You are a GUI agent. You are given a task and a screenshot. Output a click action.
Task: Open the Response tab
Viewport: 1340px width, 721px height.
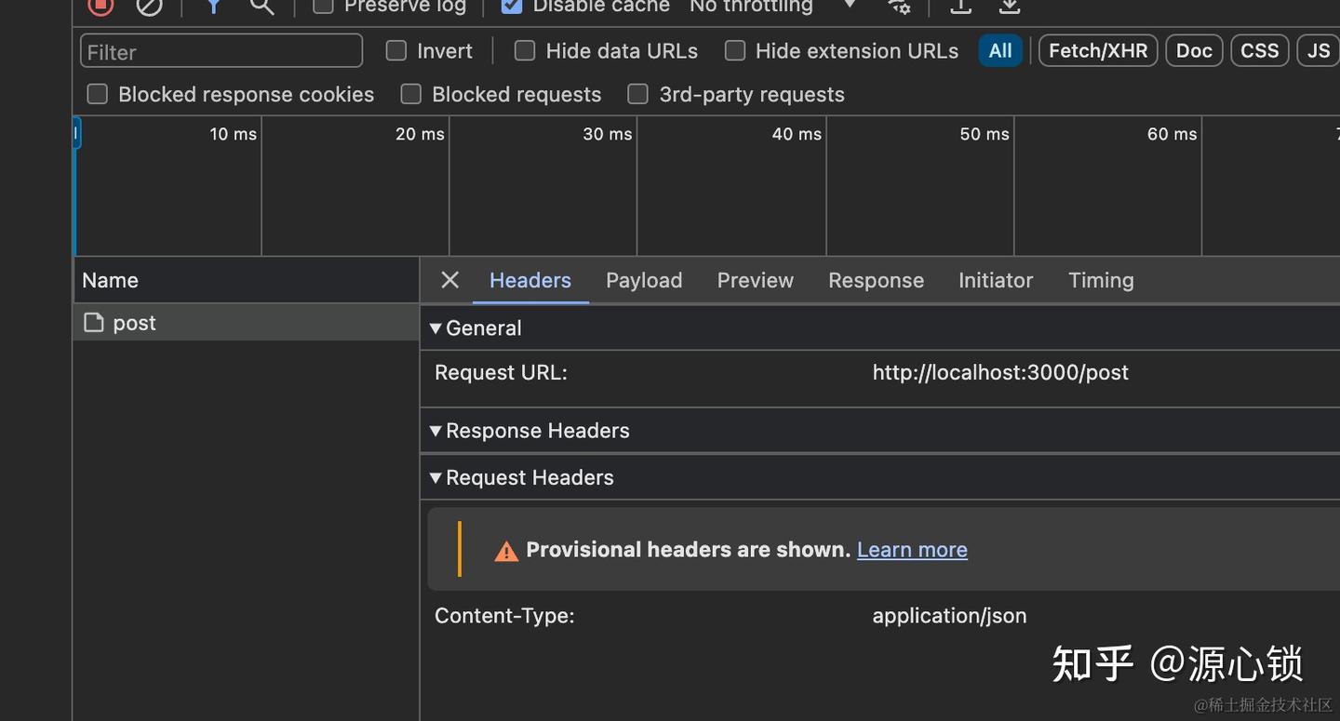[x=876, y=280]
